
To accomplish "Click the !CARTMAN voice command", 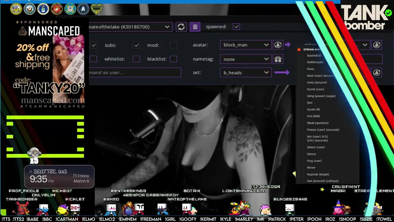I will [67, 219].
